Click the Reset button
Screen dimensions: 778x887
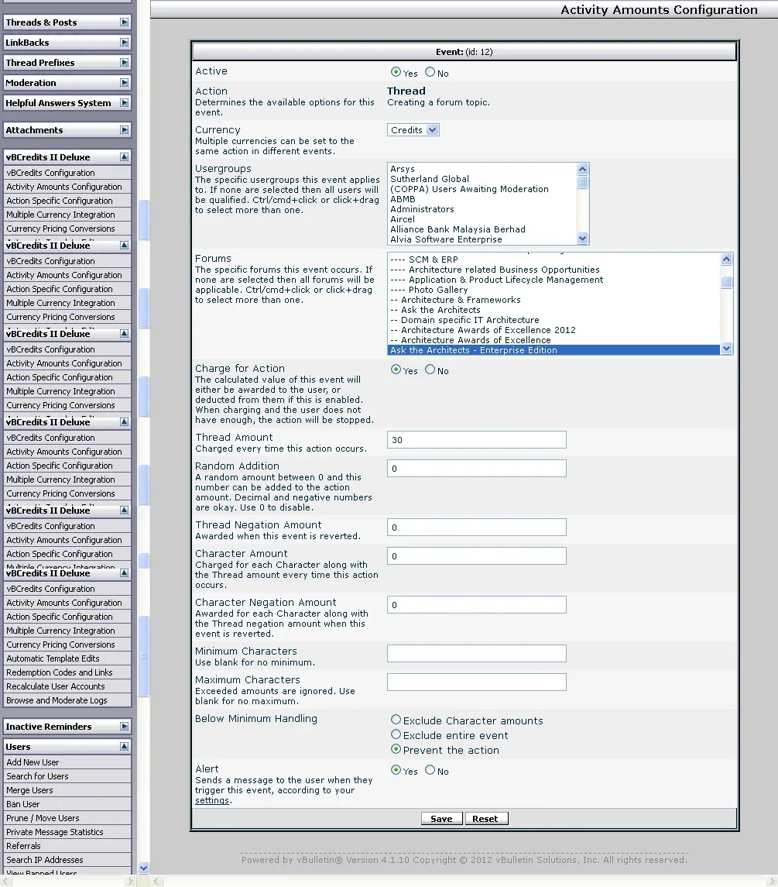coord(486,819)
